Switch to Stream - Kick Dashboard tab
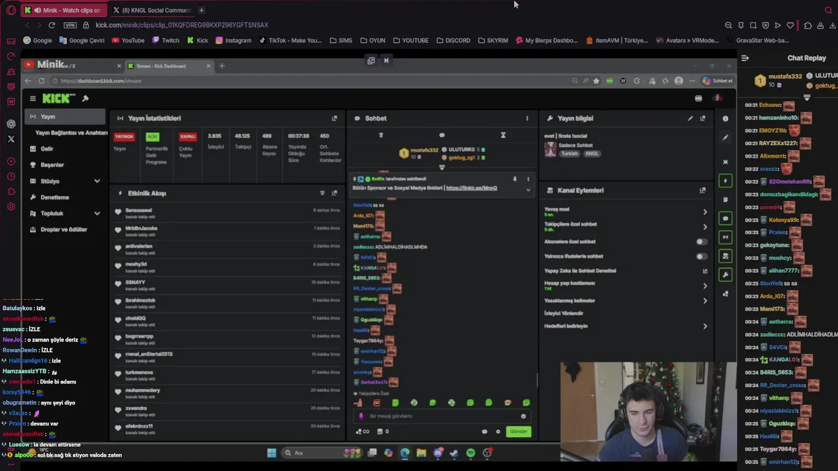 168,65
